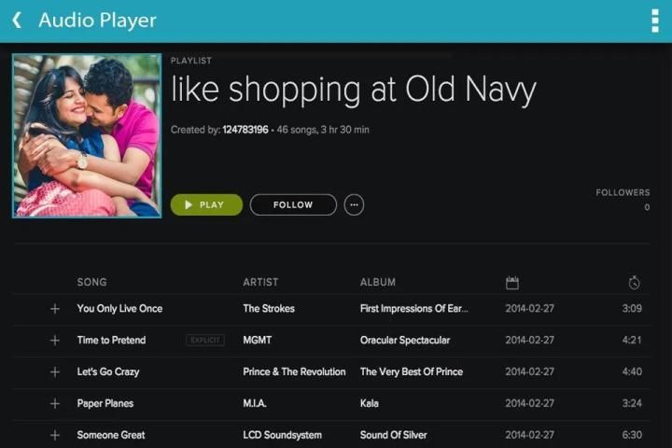Add Paper Planes with plus icon
672x448 pixels.
pos(54,404)
